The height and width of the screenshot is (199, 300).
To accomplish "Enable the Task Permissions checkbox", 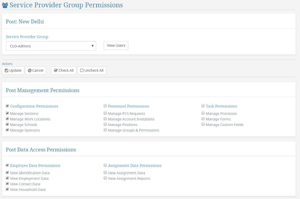I will tap(203, 106).
